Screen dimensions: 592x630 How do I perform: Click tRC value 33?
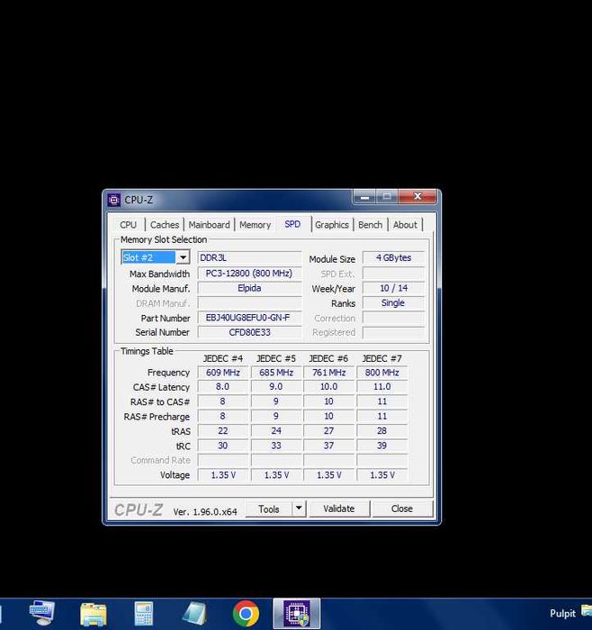[276, 445]
